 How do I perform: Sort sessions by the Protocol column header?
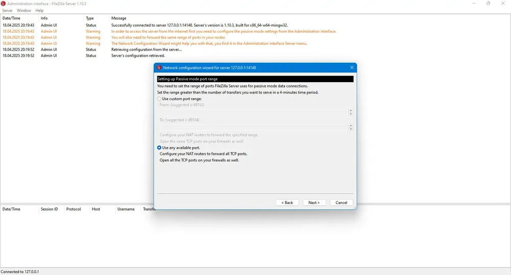tap(73, 209)
